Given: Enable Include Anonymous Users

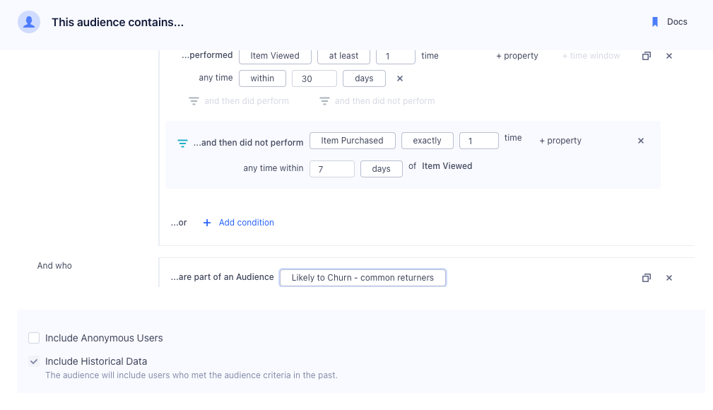Looking at the screenshot, I should (33, 338).
